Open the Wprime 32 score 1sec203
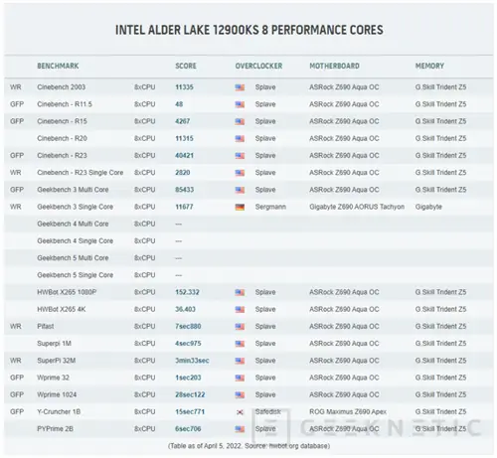The image size is (497, 458). [x=188, y=378]
